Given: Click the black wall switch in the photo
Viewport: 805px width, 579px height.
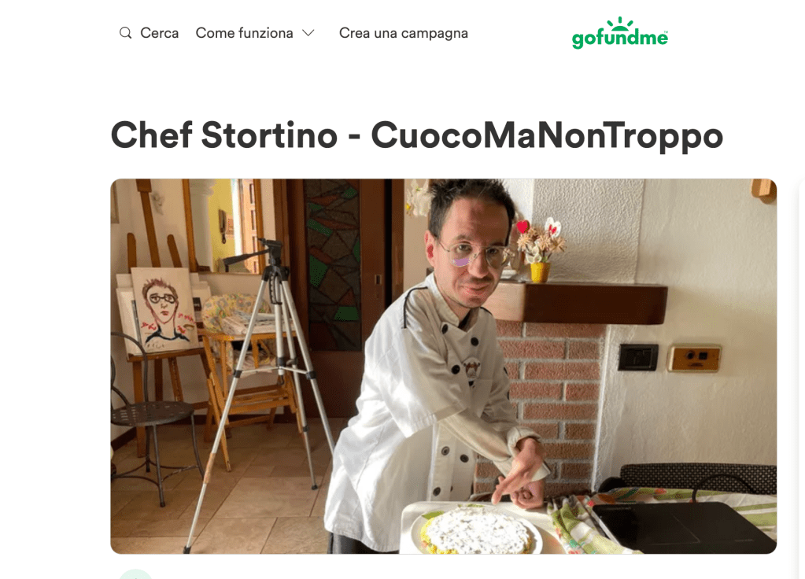Looking at the screenshot, I should 638,356.
